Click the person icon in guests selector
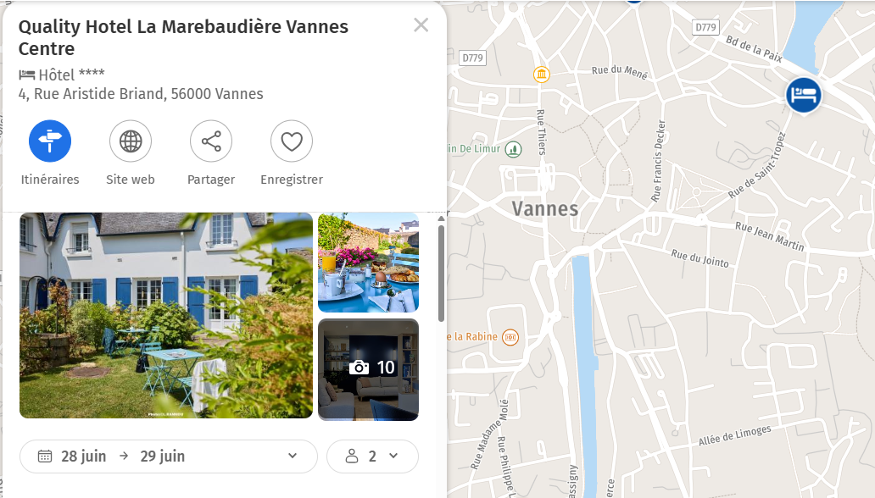The width and height of the screenshot is (875, 498). click(352, 456)
